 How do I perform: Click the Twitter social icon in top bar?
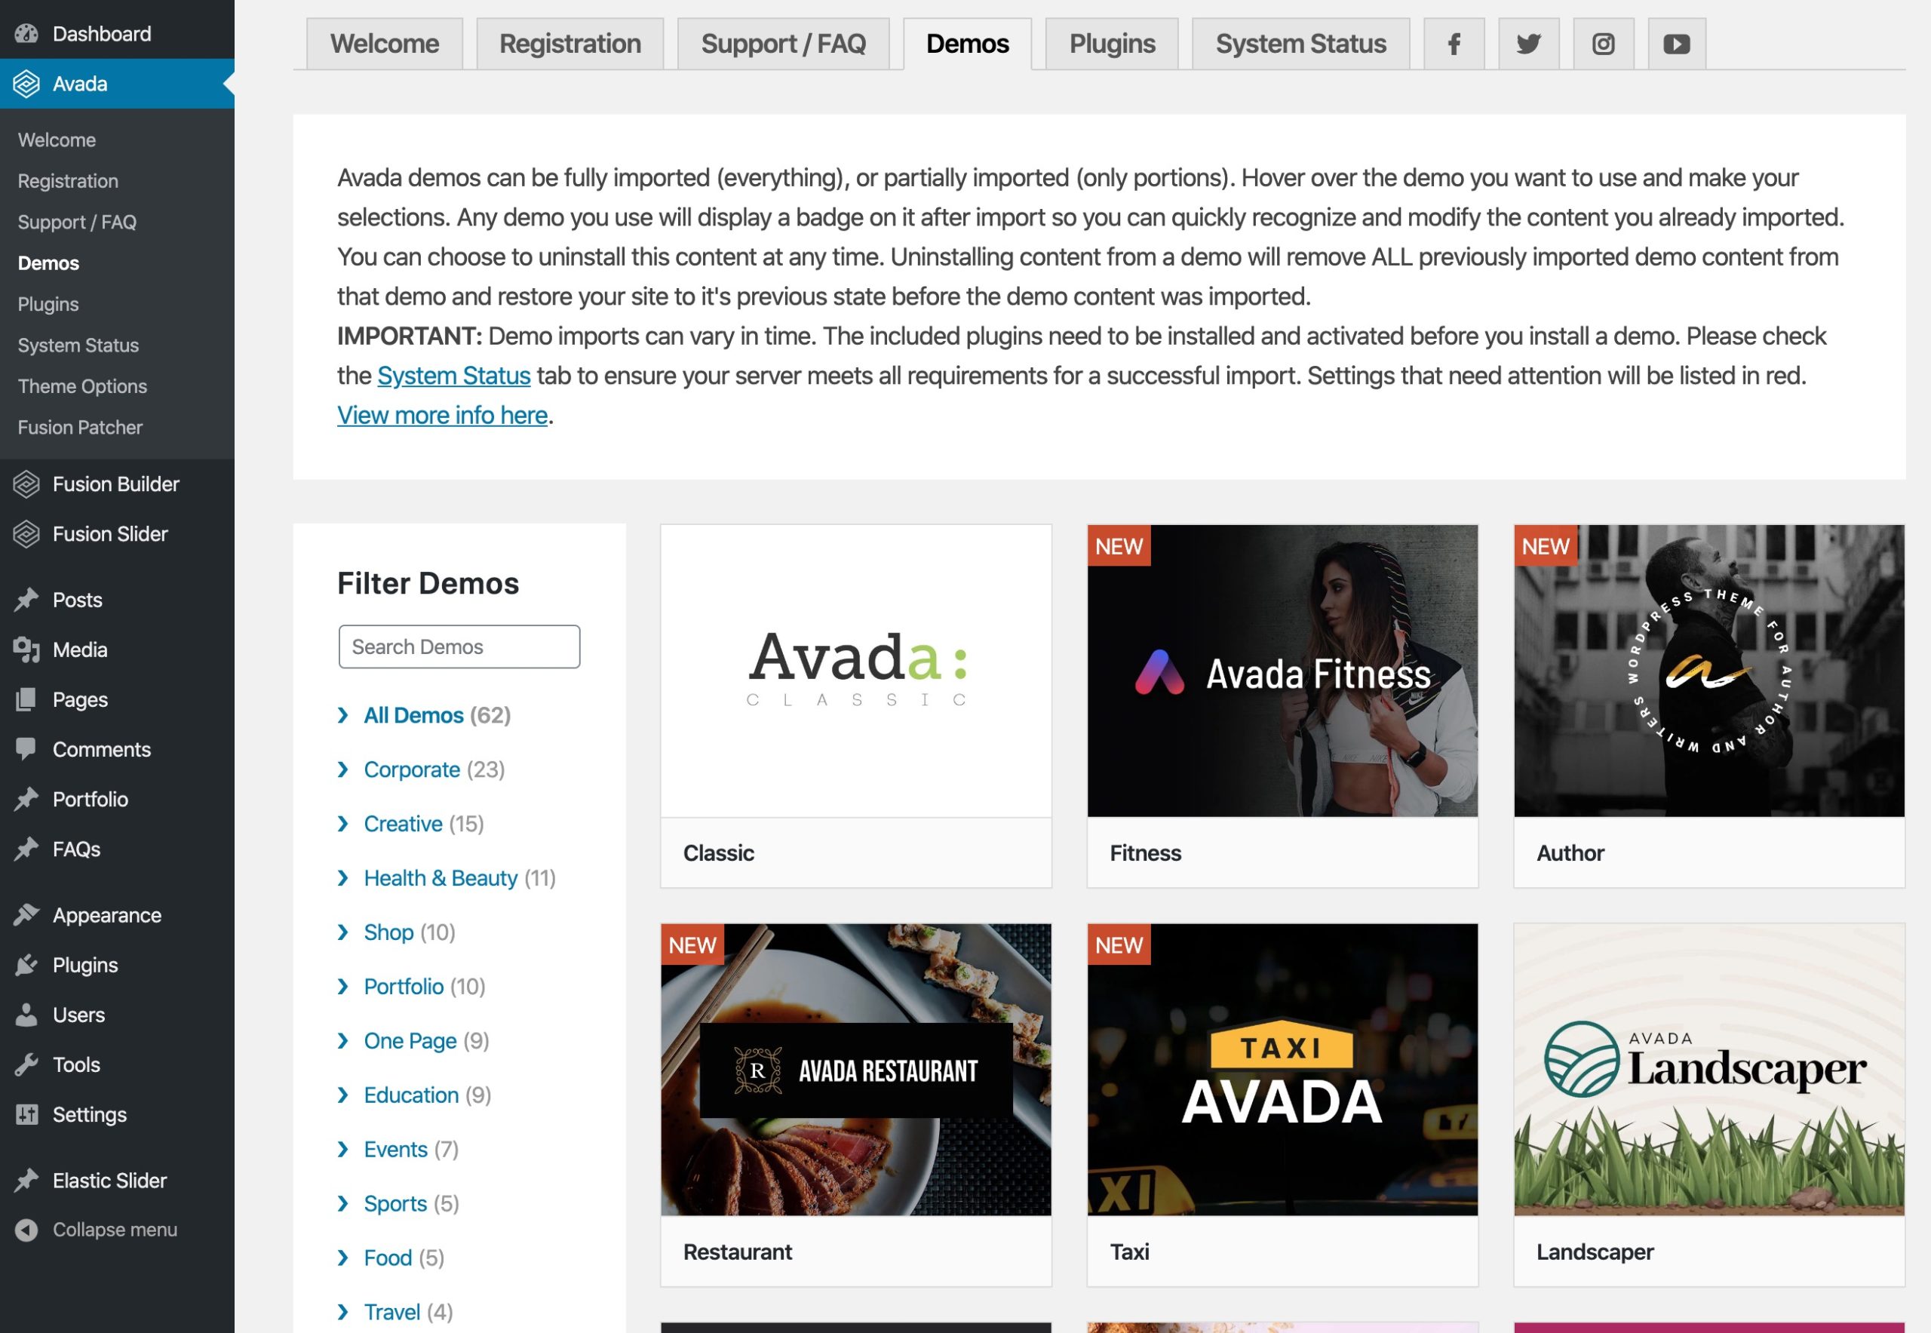click(1526, 42)
